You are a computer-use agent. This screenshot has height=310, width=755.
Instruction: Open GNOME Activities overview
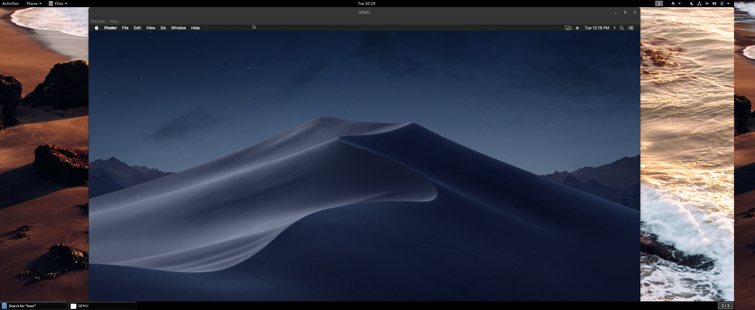click(x=11, y=3)
